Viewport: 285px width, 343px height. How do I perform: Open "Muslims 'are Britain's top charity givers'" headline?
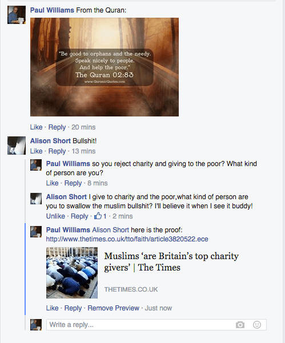[171, 261]
